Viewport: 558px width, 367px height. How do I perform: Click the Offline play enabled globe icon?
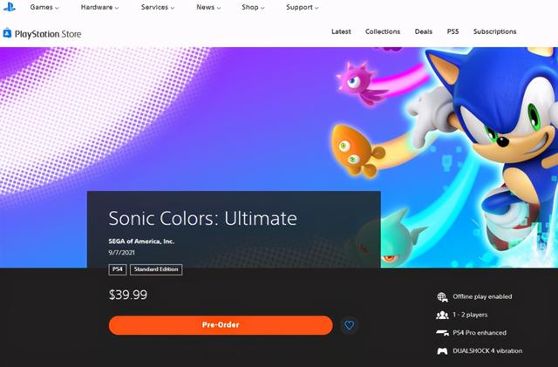click(x=442, y=297)
